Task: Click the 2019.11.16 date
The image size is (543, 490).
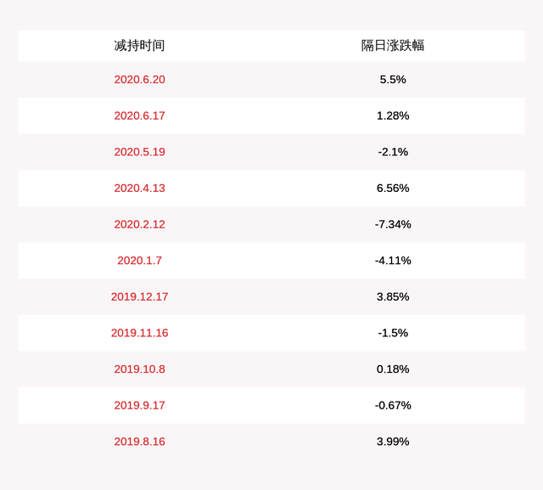Action: 139,333
